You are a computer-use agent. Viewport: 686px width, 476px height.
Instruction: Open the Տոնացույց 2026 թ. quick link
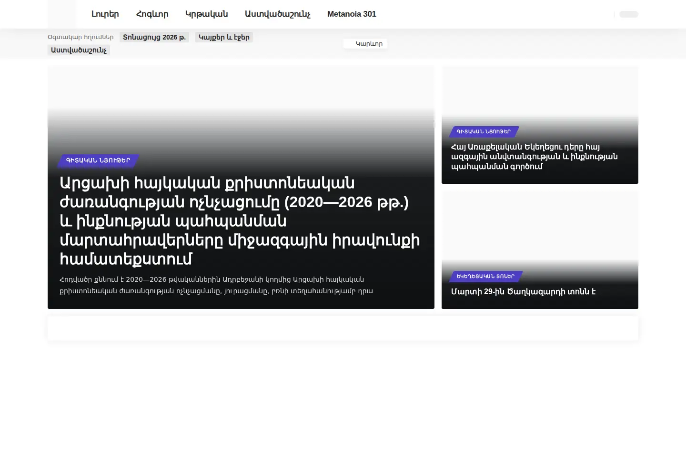point(154,37)
